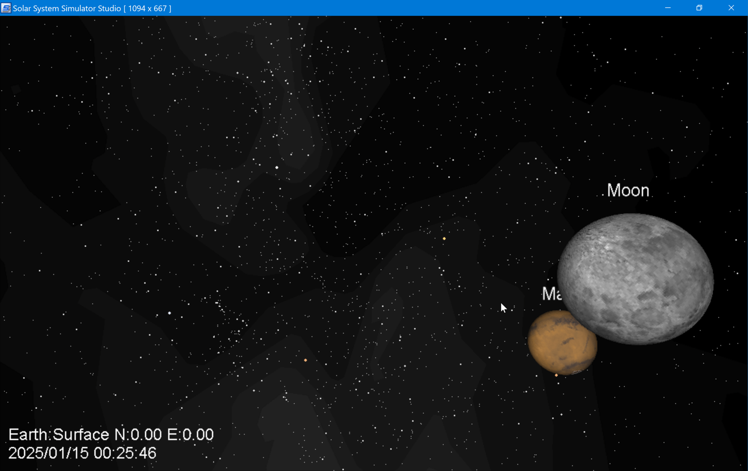Click the 00:25:46 time value
The width and height of the screenshot is (748, 471).
(x=125, y=453)
